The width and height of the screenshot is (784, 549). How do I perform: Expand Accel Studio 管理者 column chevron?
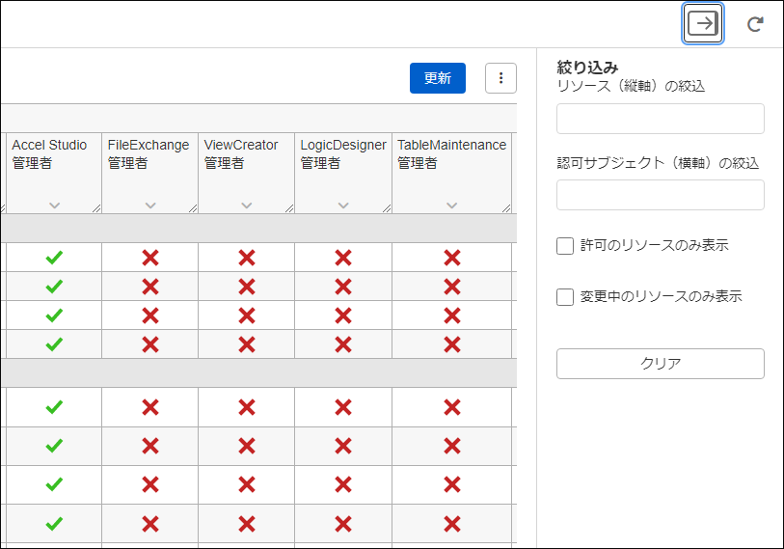(x=54, y=205)
